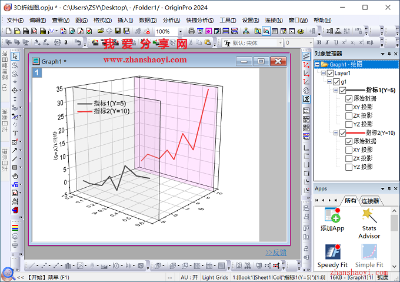Collapse the Graph1 - 绘图 tree node
This screenshot has width=400, height=282.
pos(317,65)
